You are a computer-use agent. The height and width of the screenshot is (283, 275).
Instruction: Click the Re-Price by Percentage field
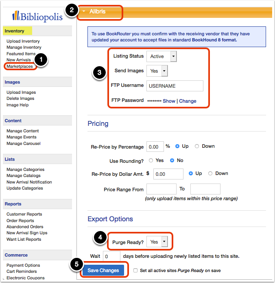[155, 147]
